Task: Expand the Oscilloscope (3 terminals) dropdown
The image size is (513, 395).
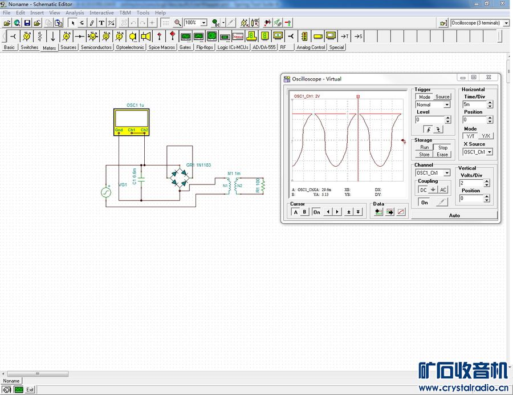Action: point(506,23)
